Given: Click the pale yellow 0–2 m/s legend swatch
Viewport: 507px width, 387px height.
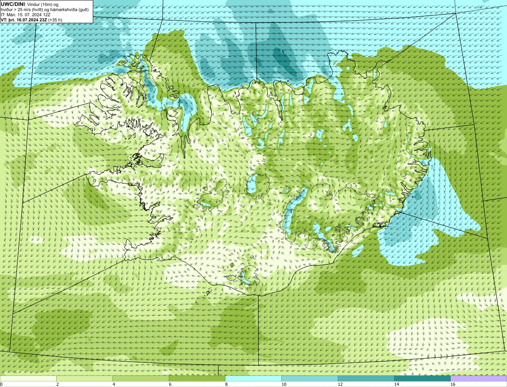Looking at the screenshot, I should (29, 379).
